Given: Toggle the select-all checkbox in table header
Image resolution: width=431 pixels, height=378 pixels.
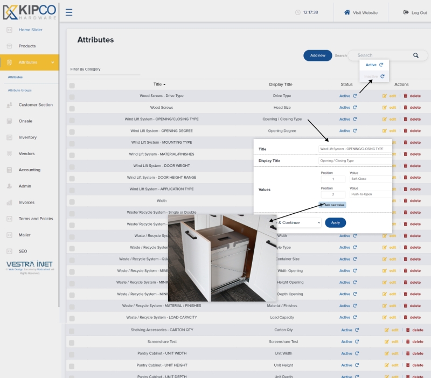Looking at the screenshot, I should coord(72,85).
